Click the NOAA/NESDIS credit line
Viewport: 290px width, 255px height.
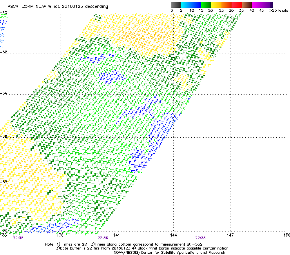pyautogui.click(x=169, y=253)
